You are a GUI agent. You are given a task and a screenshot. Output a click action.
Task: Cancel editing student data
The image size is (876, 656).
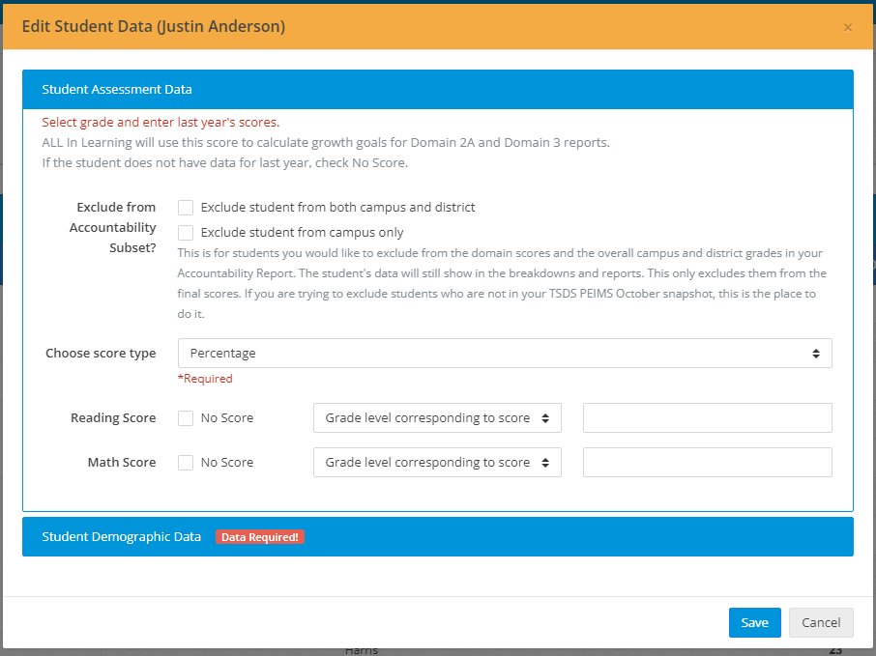coord(820,623)
